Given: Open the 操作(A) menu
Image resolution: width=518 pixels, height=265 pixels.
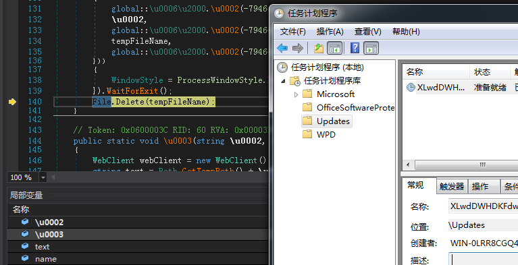Looking at the screenshot, I should pos(330,32).
